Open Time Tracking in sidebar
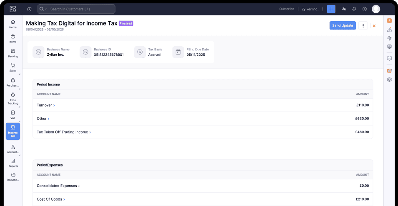Screen dimensions: 398x206 [x=13, y=99]
